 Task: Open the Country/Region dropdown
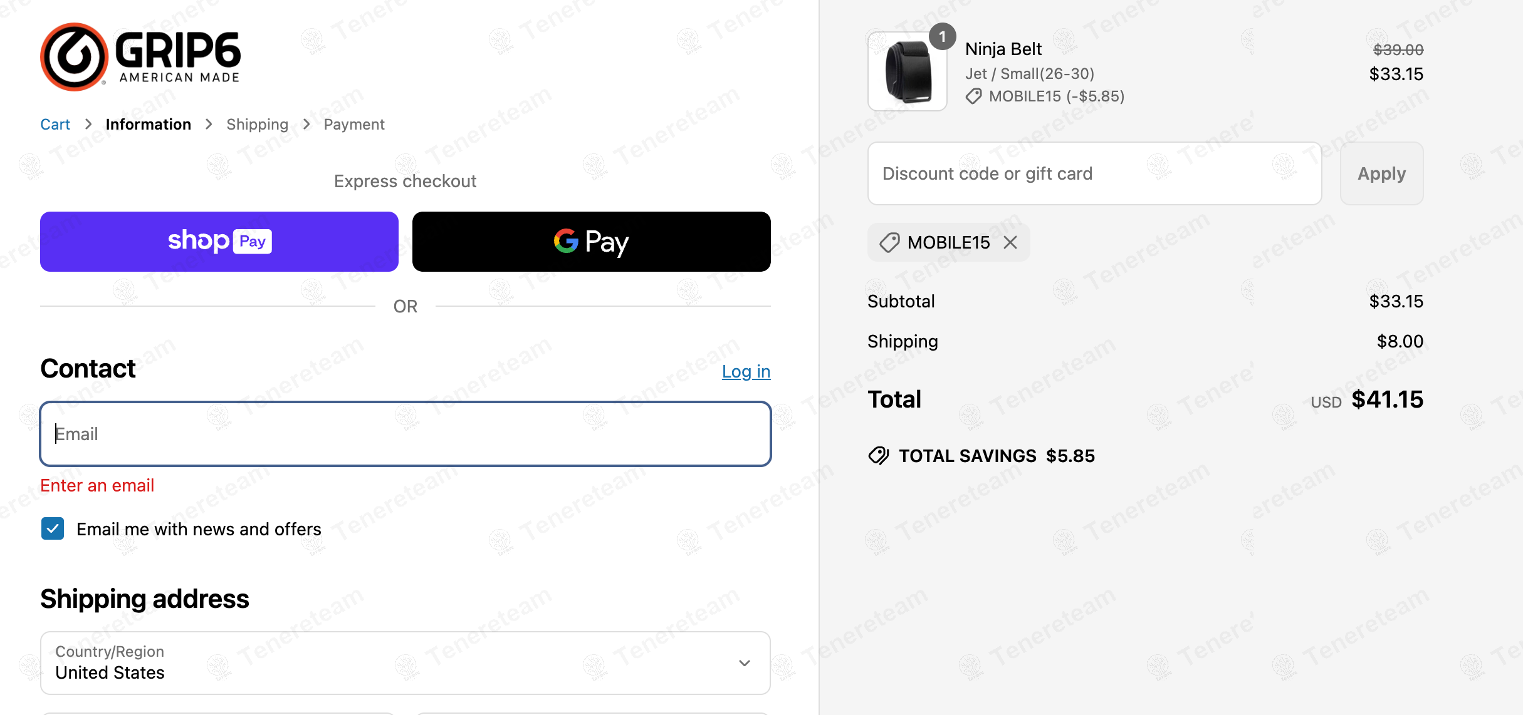[x=405, y=662]
